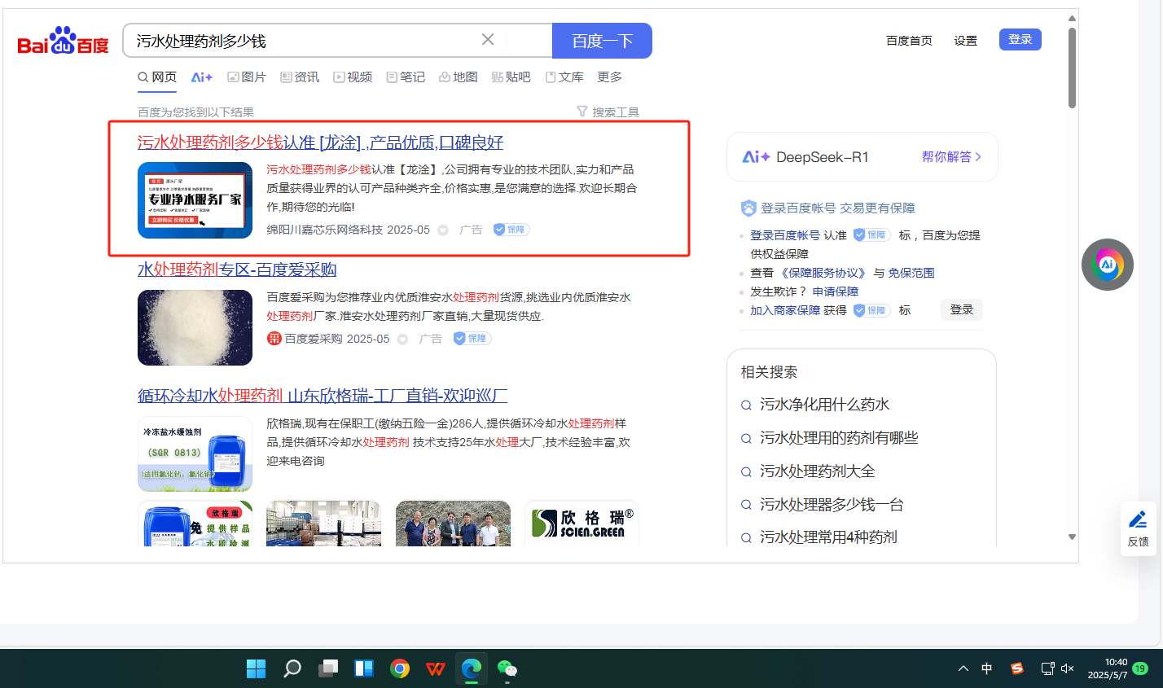Screen dimensions: 1163x688
Task: Click the 反馈 feedback pencil icon
Action: coord(1138,519)
